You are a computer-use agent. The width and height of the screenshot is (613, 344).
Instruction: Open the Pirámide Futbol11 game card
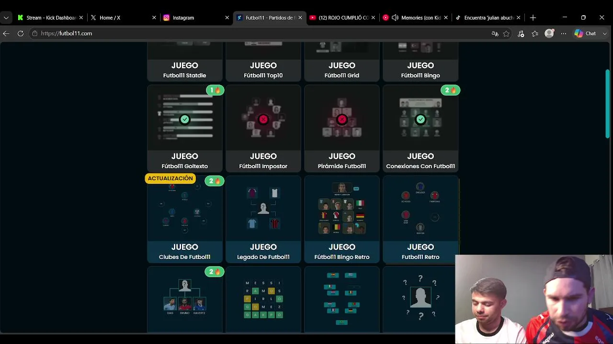[x=341, y=128]
